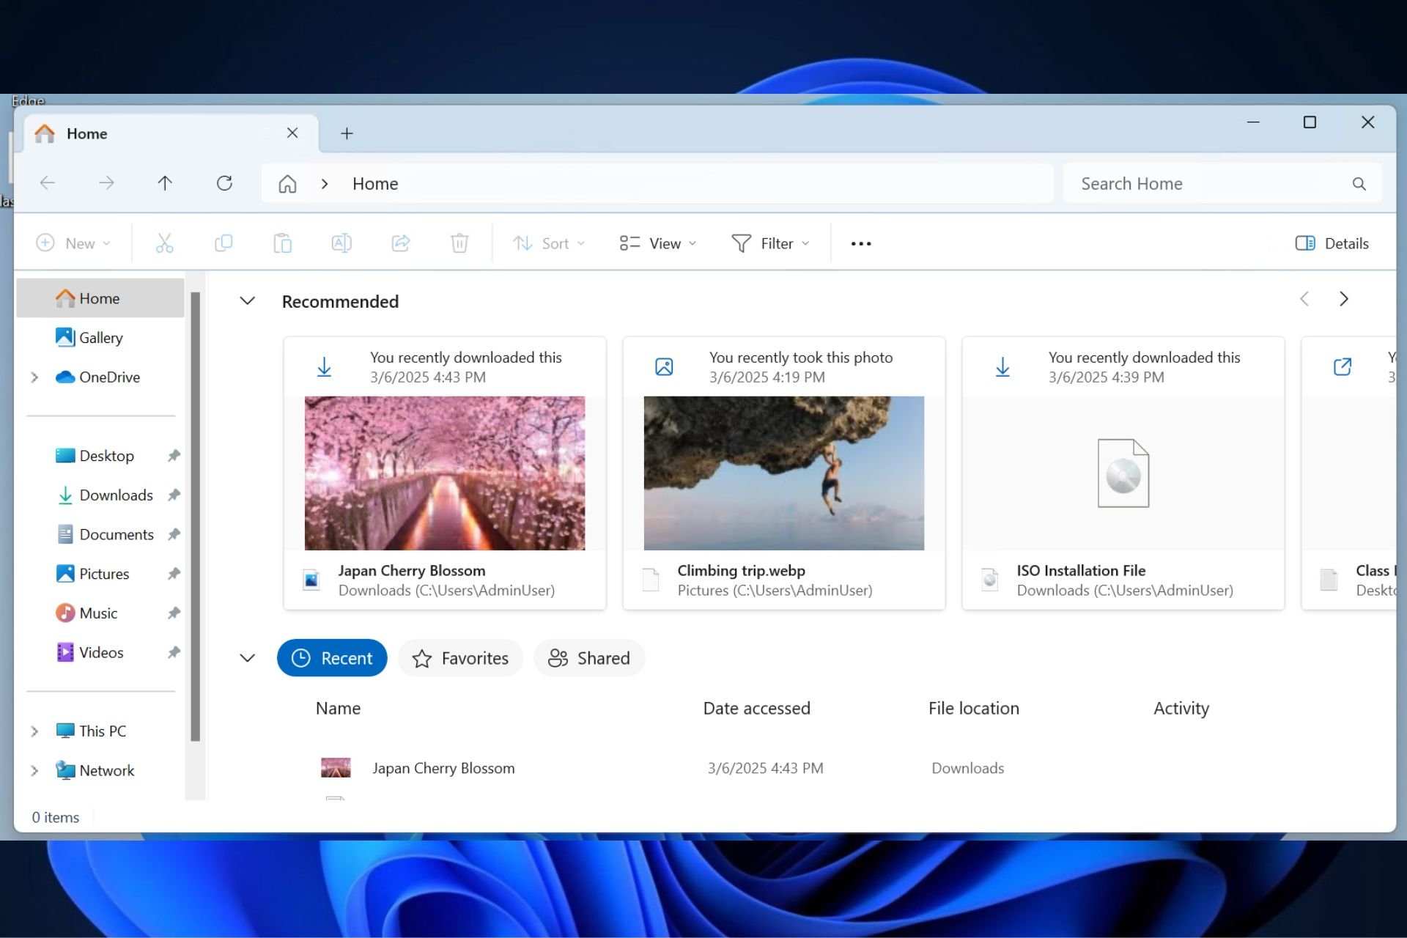The height and width of the screenshot is (938, 1407).
Task: Click the Delete trash can icon
Action: click(459, 243)
